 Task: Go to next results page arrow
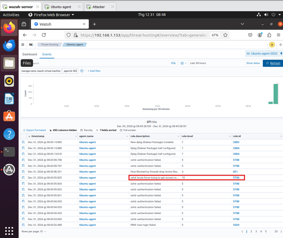pos(281,232)
